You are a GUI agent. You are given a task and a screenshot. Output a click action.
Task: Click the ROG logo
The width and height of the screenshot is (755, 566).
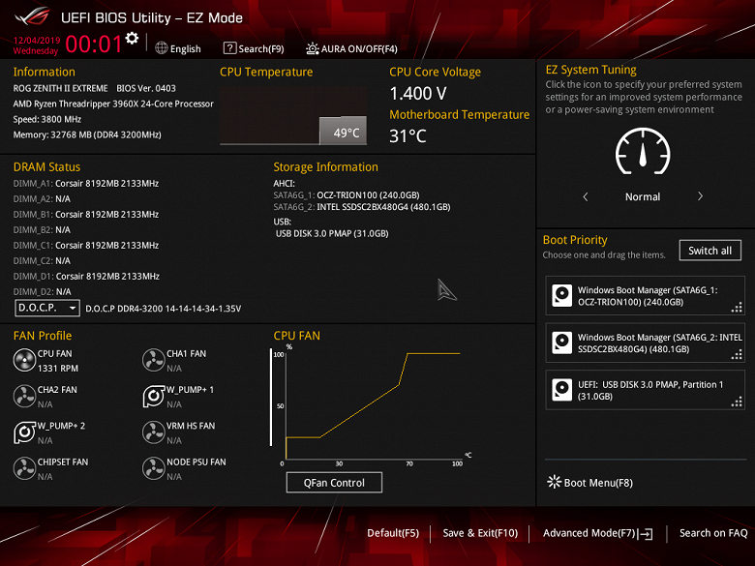[x=32, y=16]
